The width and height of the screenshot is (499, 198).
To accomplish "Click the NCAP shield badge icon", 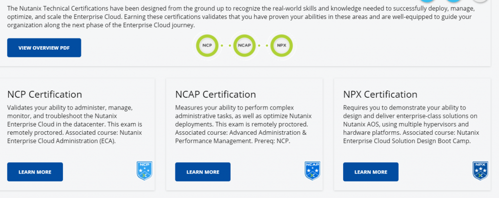I will click(312, 171).
